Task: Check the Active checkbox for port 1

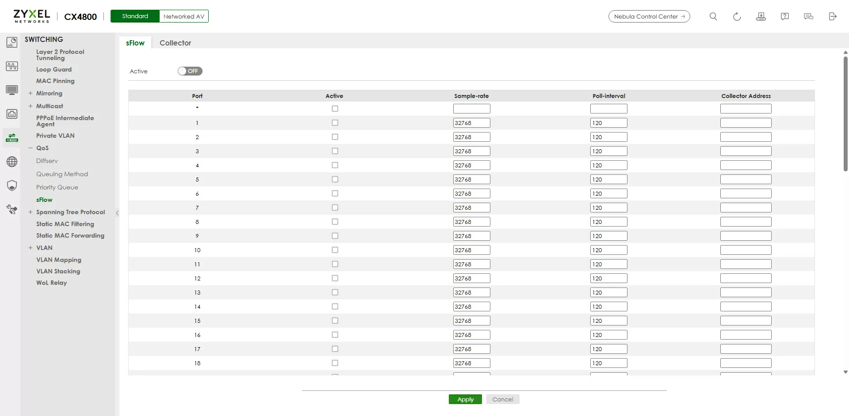Action: 335,123
